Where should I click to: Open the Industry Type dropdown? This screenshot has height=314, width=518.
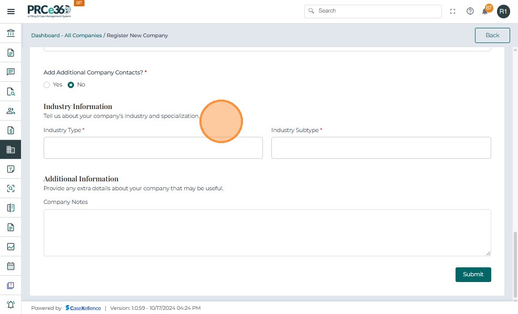153,148
